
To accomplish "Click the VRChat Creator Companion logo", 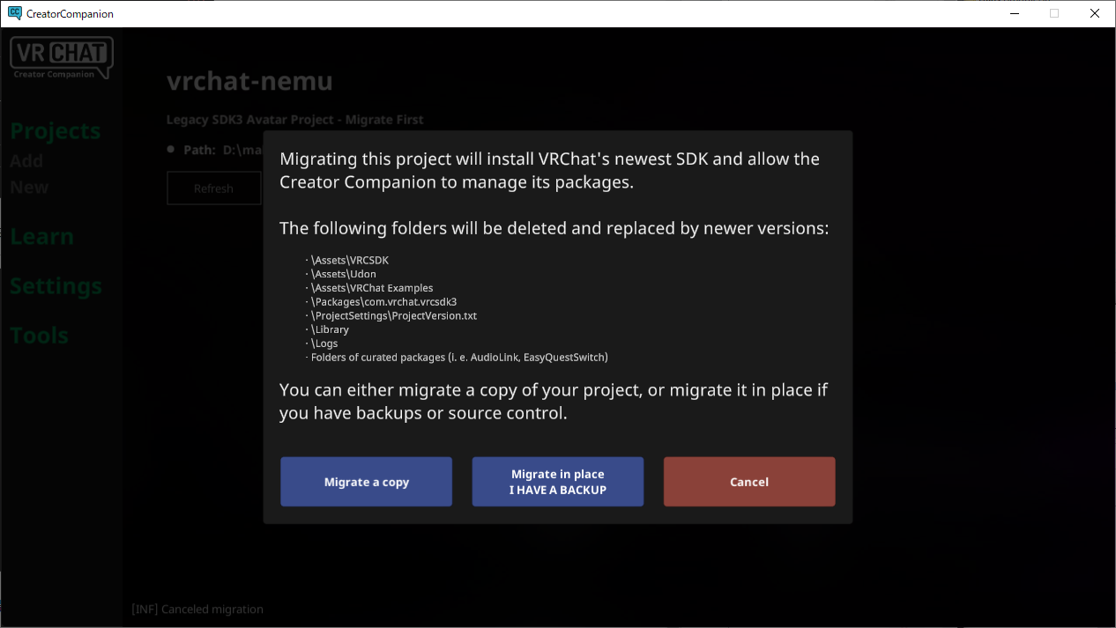I will tap(61, 58).
